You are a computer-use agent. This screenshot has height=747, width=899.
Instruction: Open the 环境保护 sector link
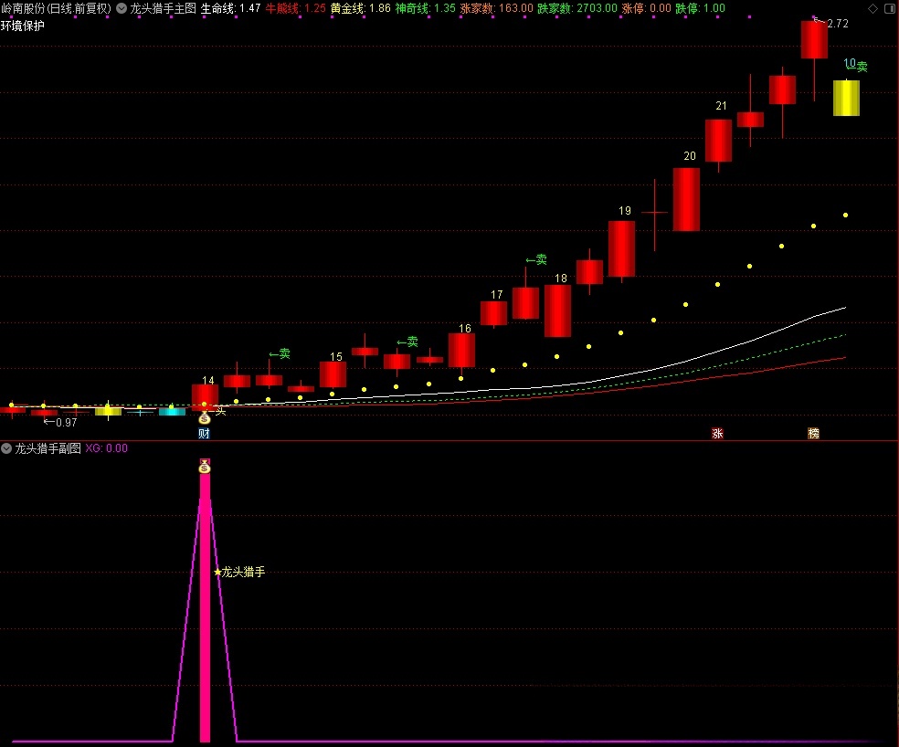pos(23,26)
